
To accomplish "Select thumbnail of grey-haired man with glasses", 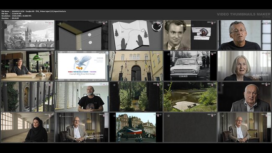I will (244, 35).
